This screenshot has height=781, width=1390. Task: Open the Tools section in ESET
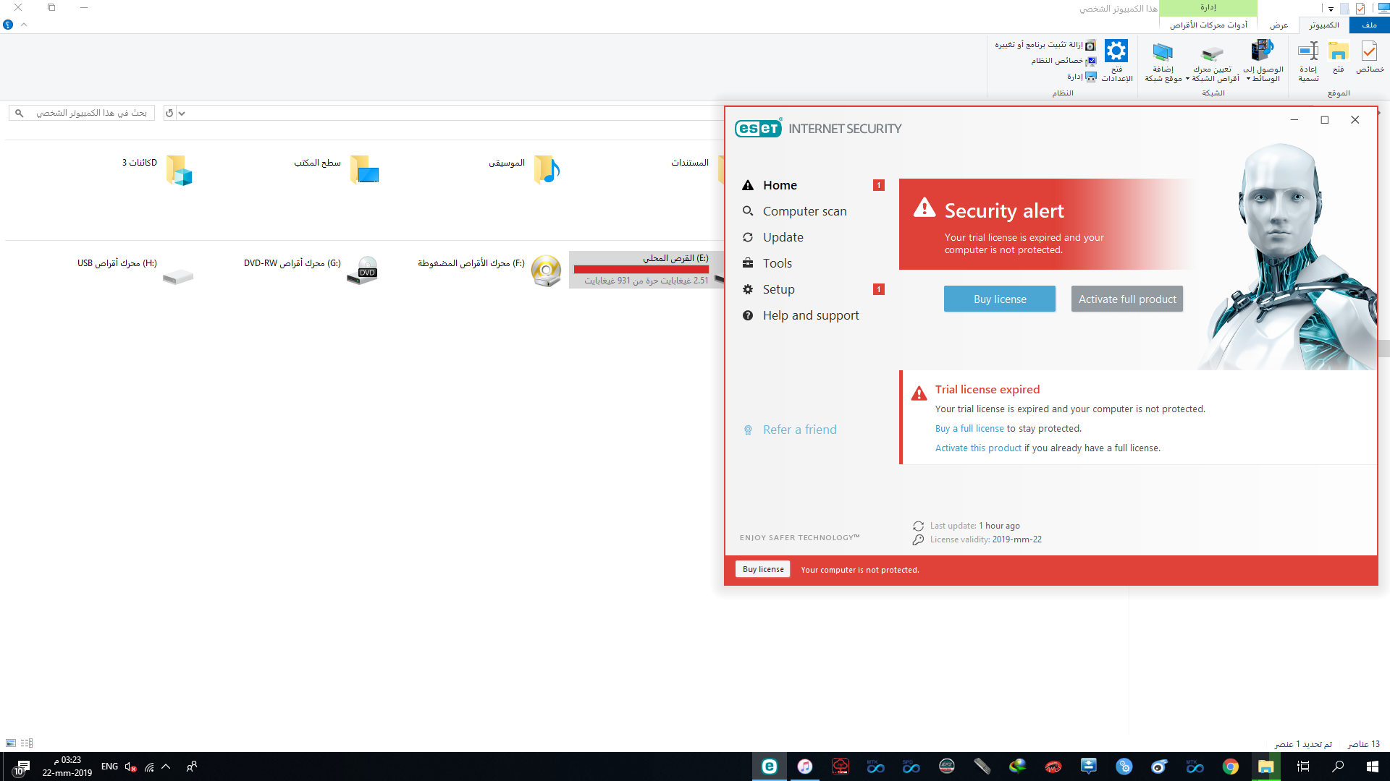pos(777,263)
